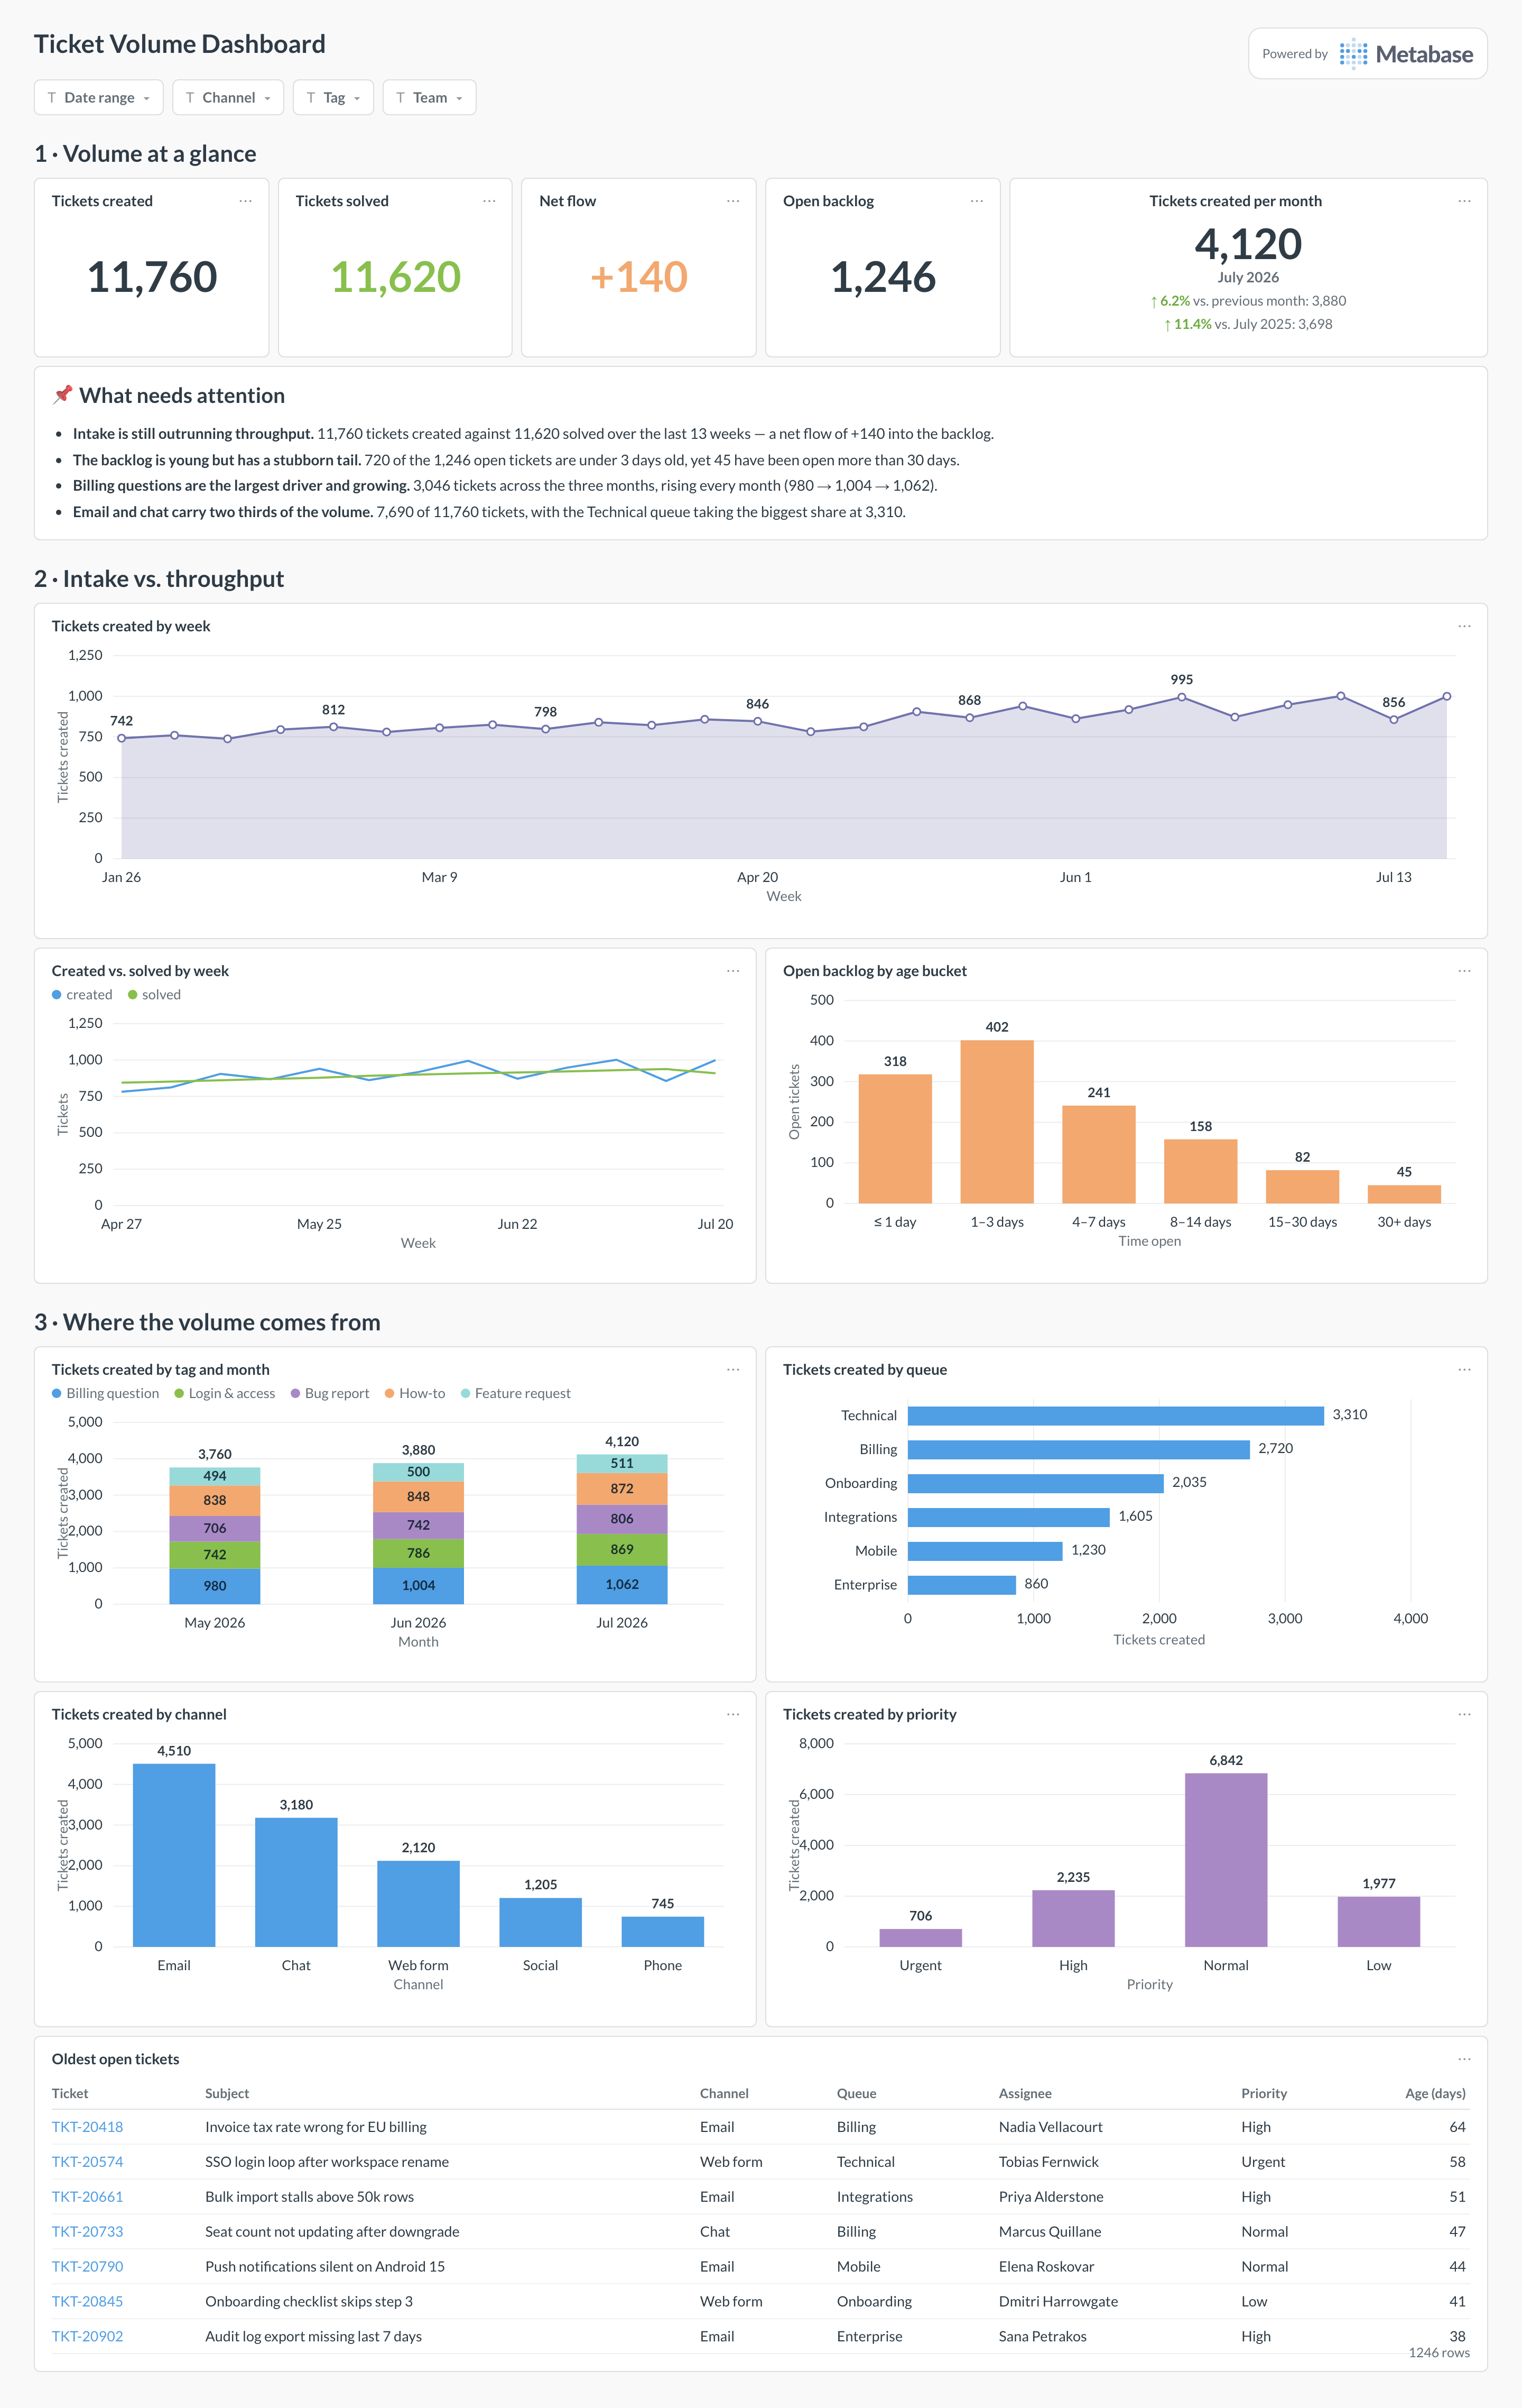Viewport: 1522px width, 2408px height.
Task: Open the Tickets created card ellipsis menu
Action: click(x=246, y=201)
